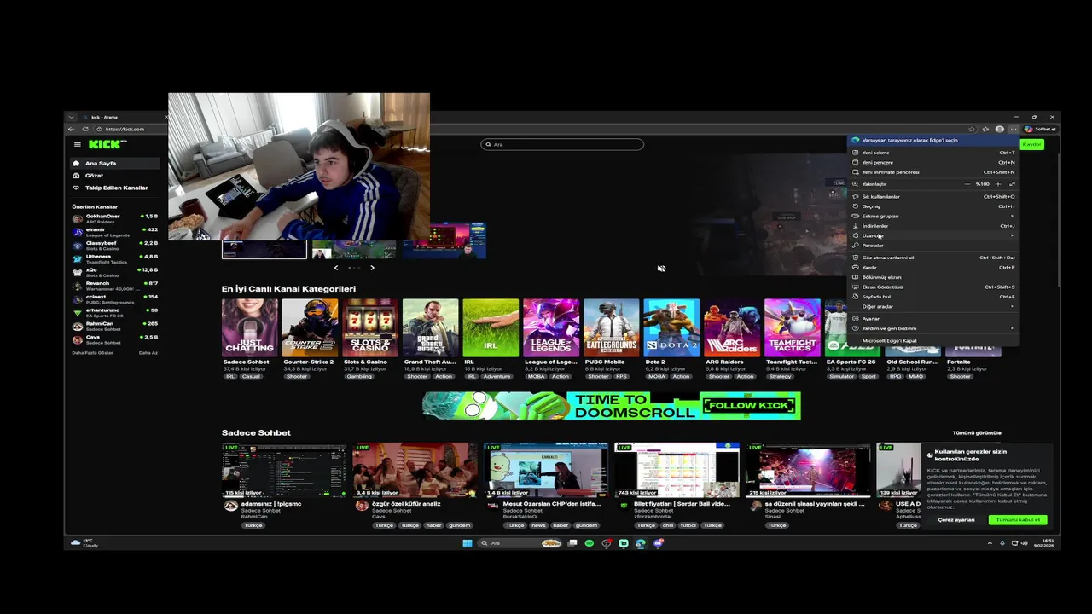Show previous featured stream carousel arrow

335,268
